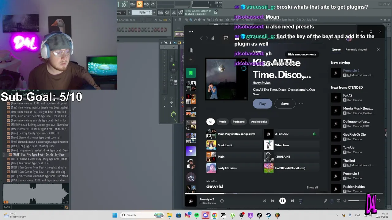Image resolution: width=392 pixels, height=220 pixels.
Task: Expand hidden system tray icons chevron
Action: [x=337, y=215]
